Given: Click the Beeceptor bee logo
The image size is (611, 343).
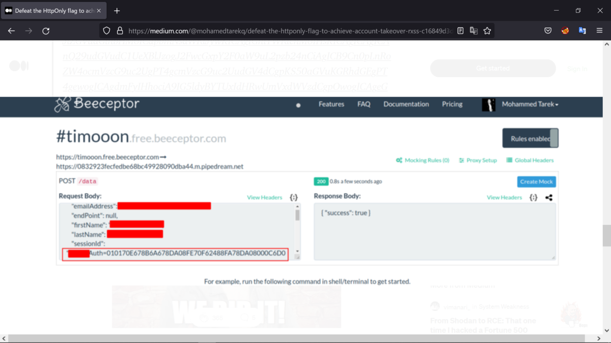Looking at the screenshot, I should click(x=97, y=104).
